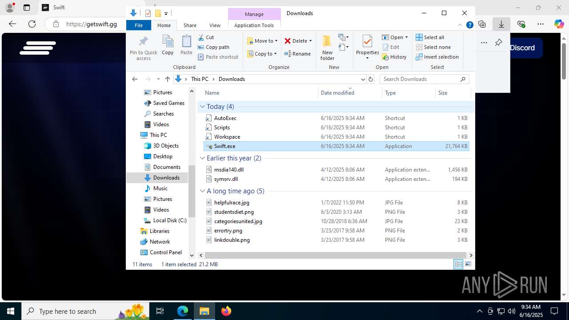Open the Copy to dropdown
569x320 pixels.
[262, 54]
